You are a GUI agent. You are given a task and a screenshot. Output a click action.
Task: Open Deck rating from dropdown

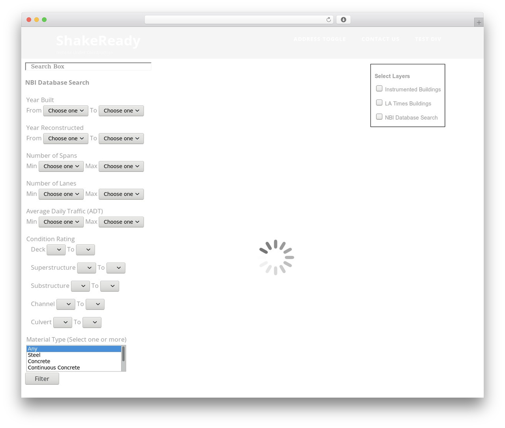click(x=56, y=250)
